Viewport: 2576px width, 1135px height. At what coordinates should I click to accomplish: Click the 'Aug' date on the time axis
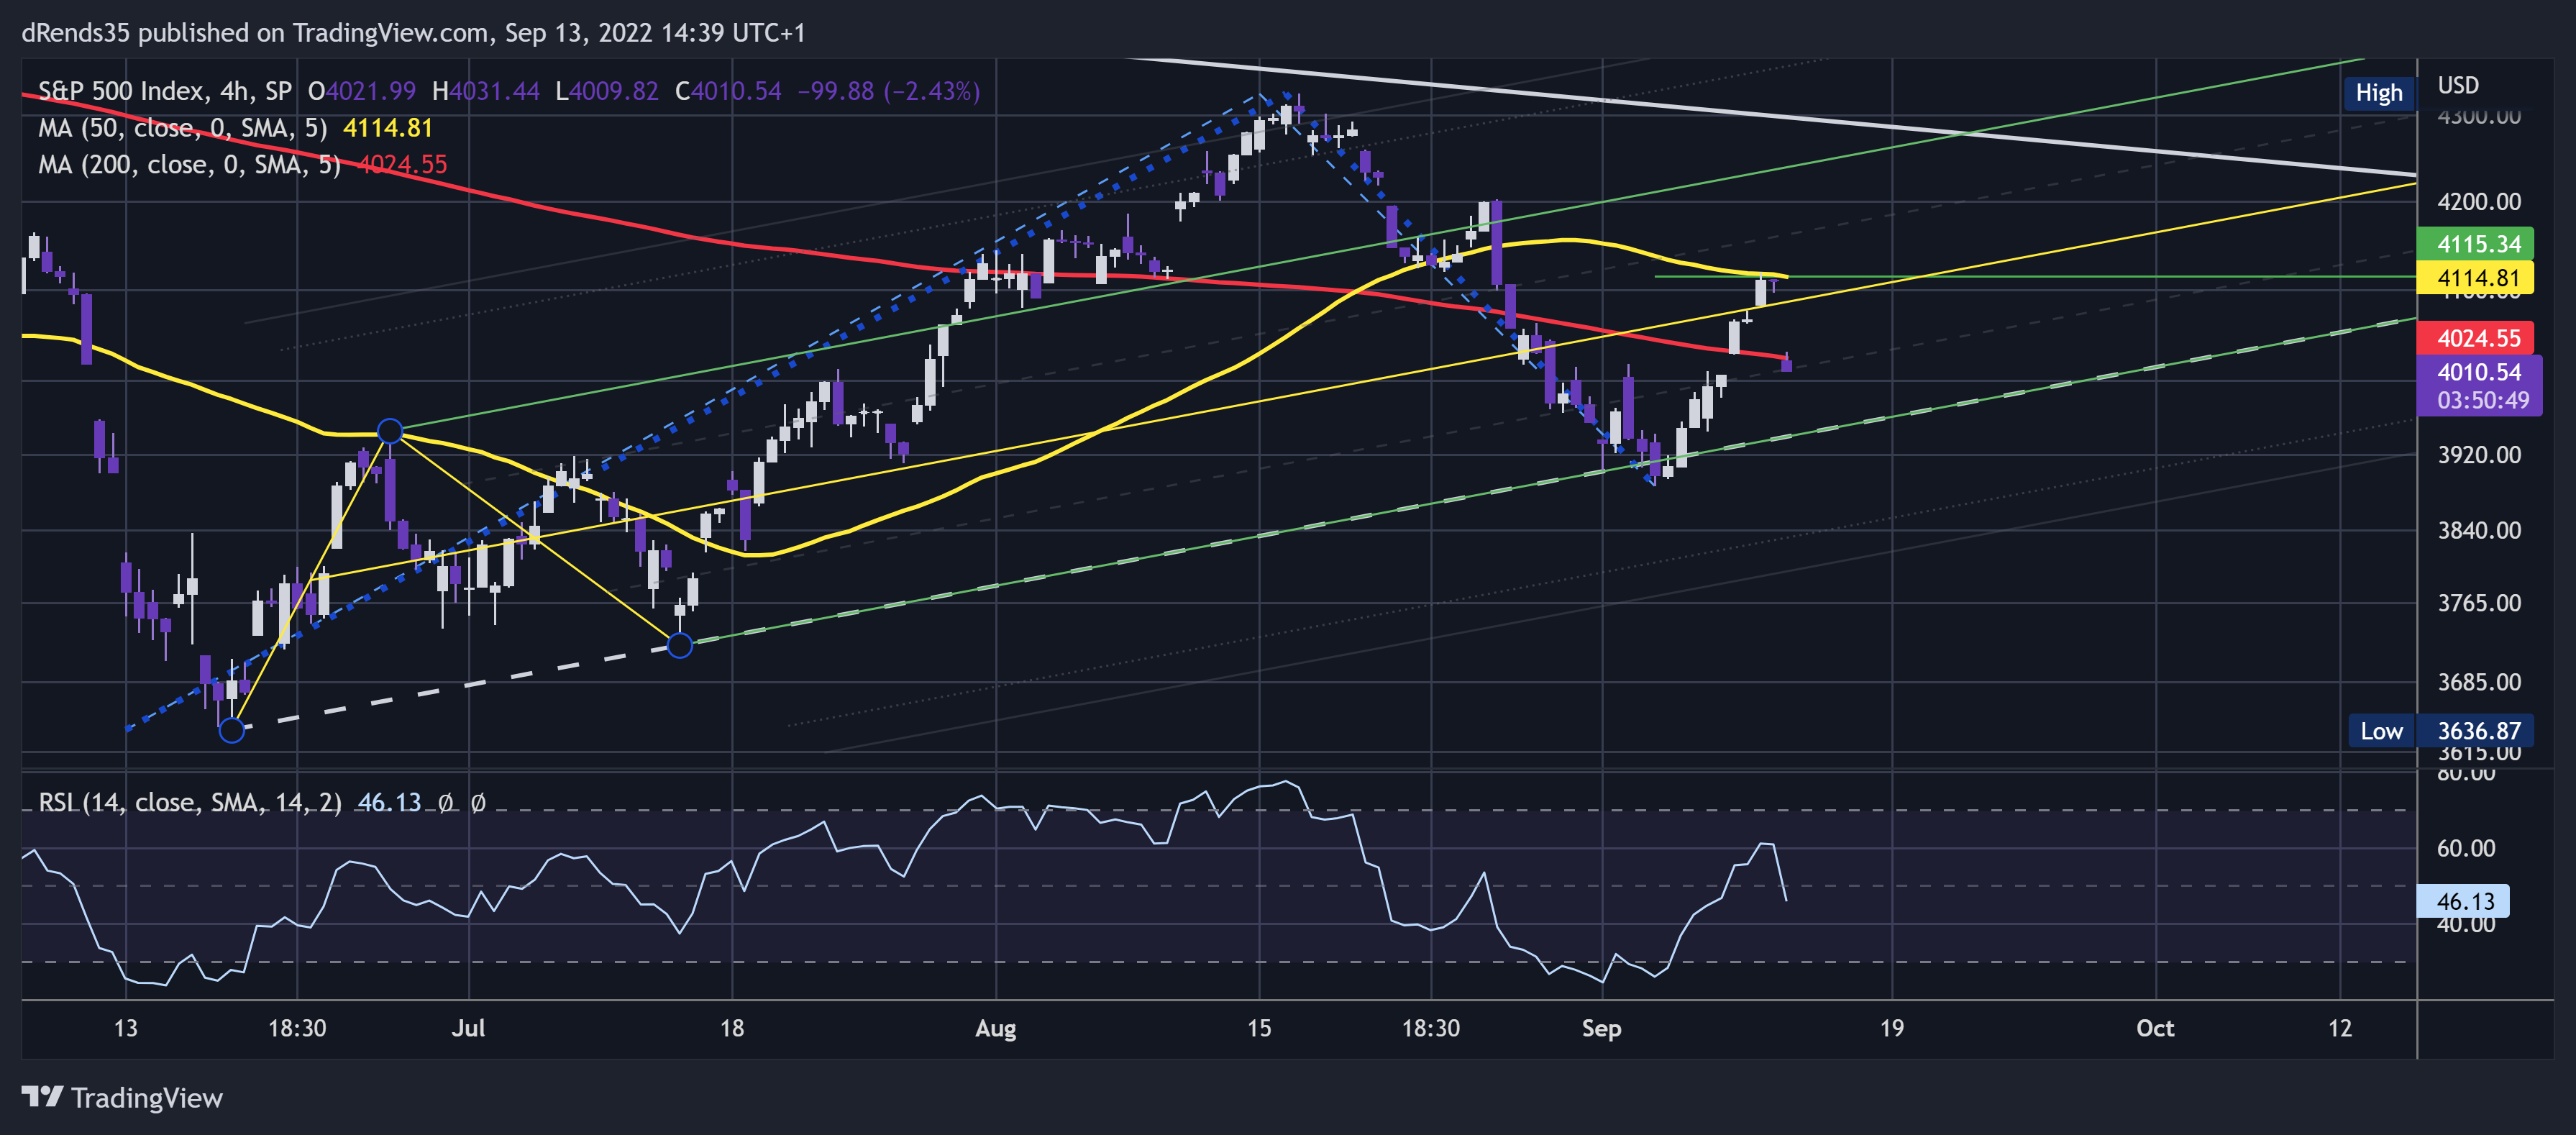pyautogui.click(x=995, y=1028)
